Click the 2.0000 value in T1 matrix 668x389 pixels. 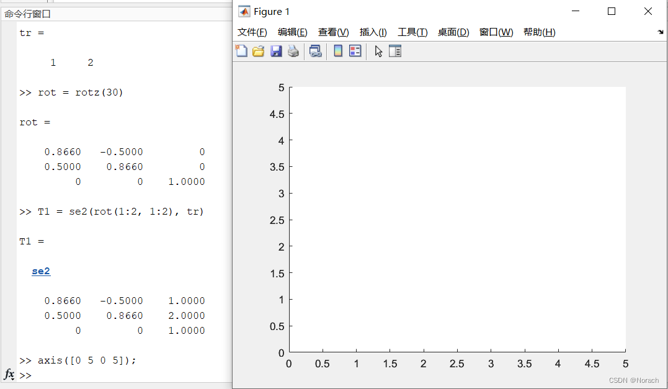tap(187, 316)
